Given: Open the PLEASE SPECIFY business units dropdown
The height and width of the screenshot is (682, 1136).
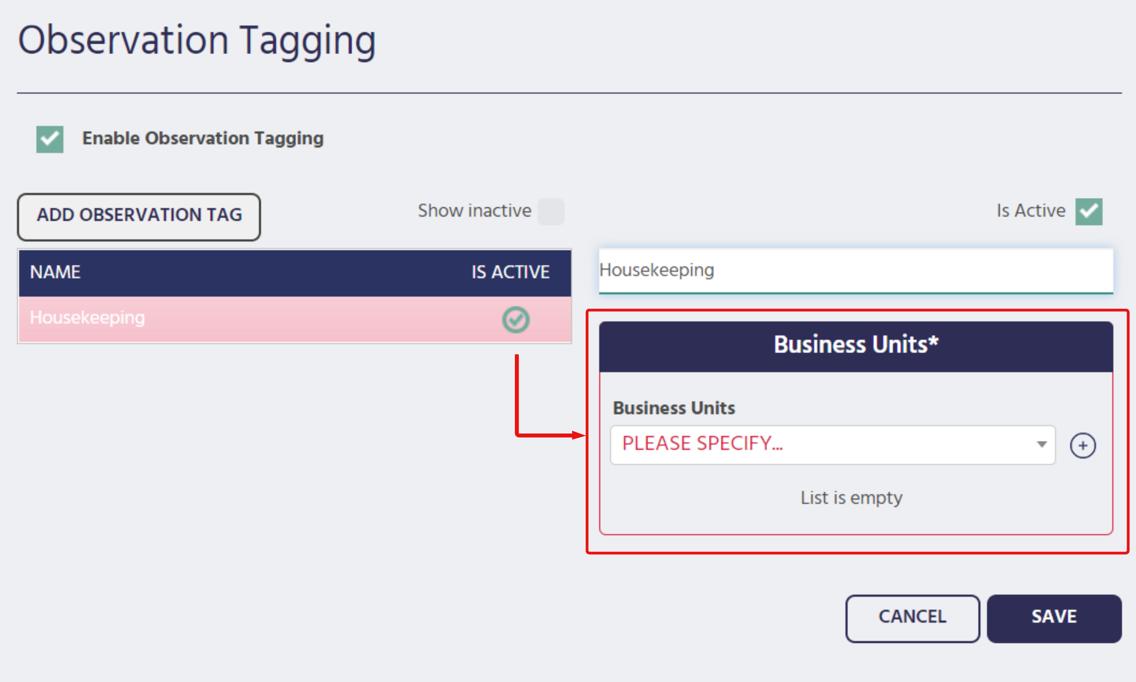Looking at the screenshot, I should (832, 445).
